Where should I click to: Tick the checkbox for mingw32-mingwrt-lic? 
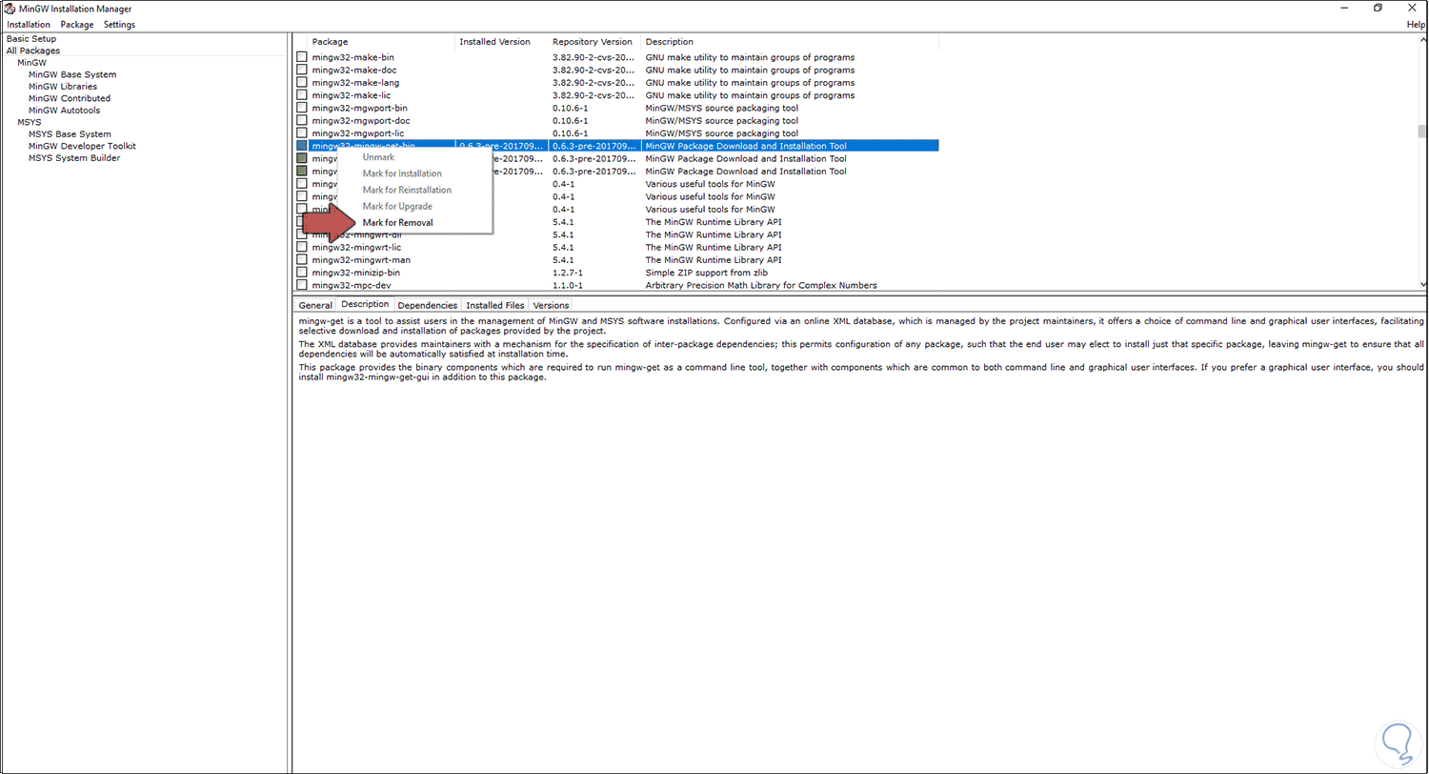click(302, 247)
